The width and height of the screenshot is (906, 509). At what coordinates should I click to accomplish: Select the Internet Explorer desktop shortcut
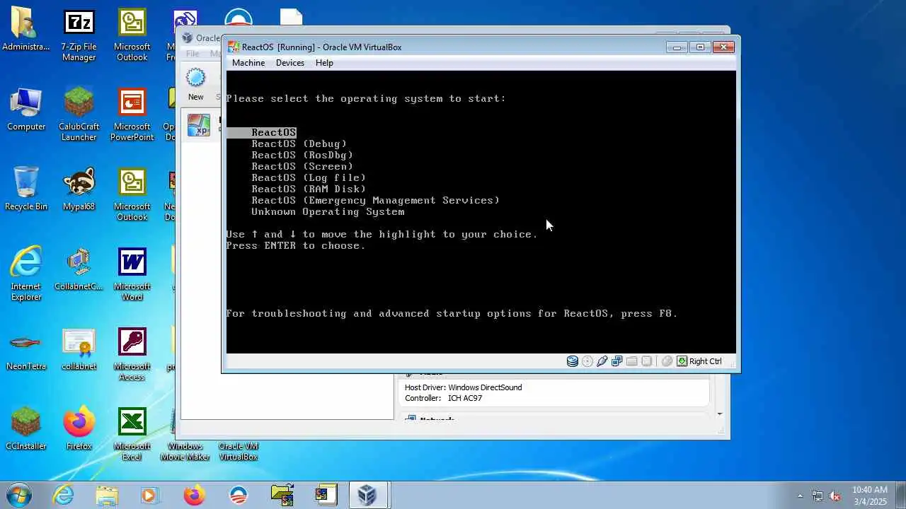(x=26, y=274)
